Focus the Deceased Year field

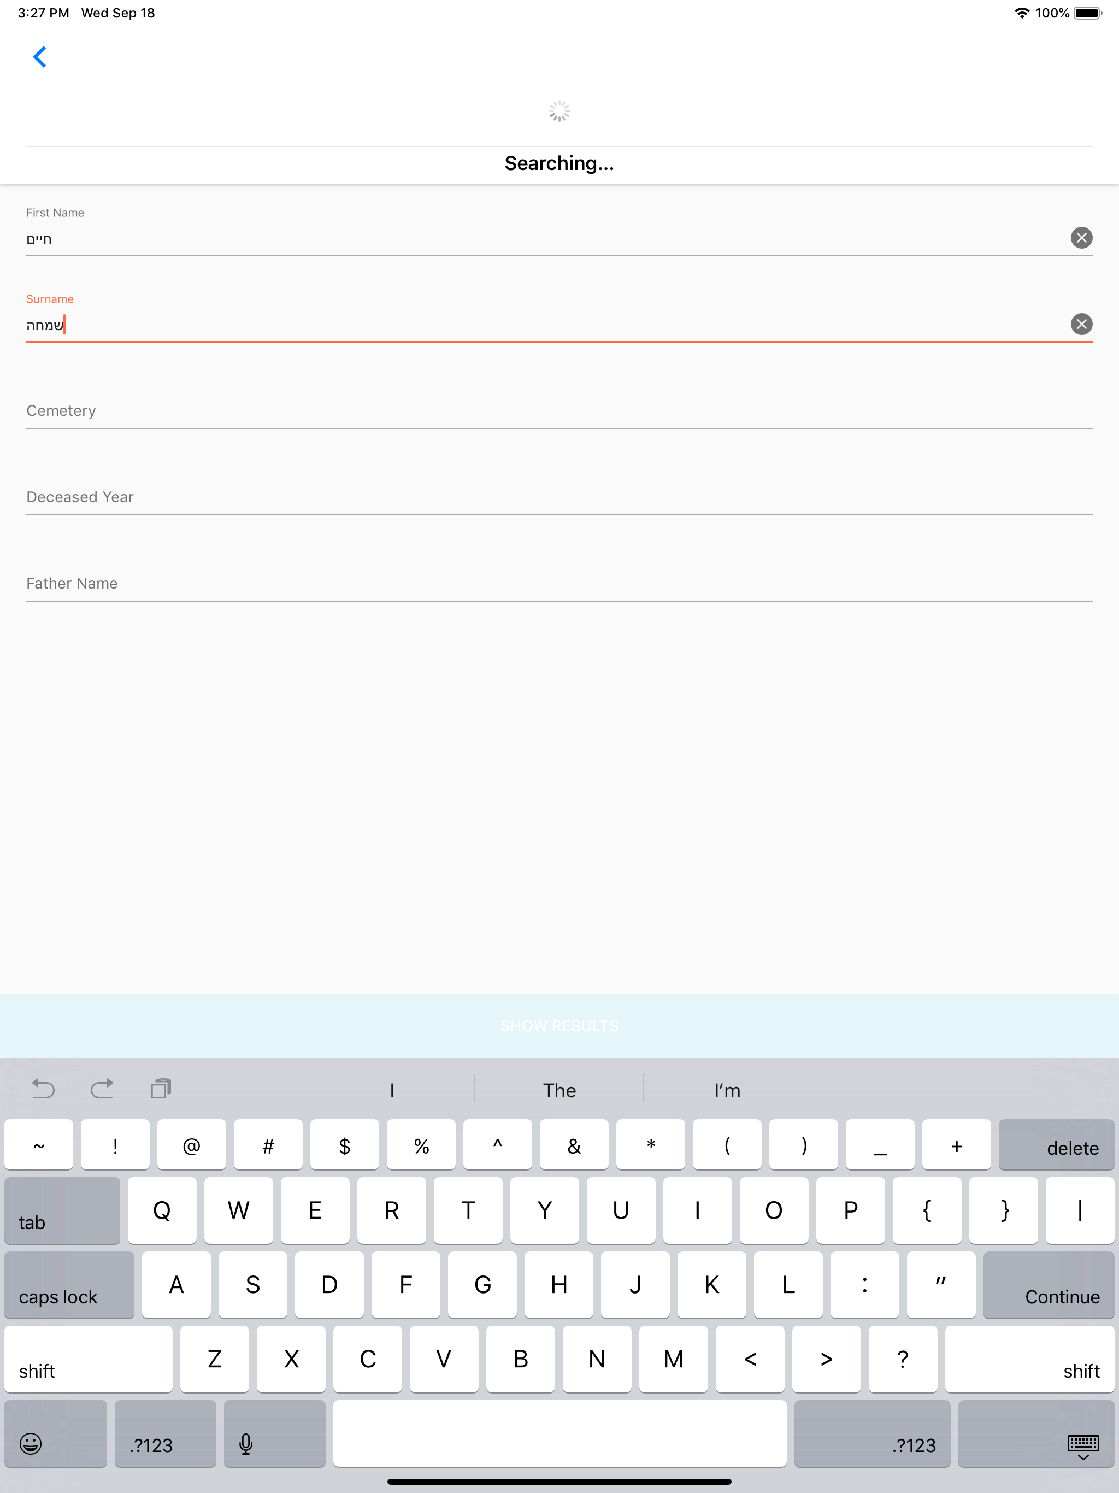[559, 497]
